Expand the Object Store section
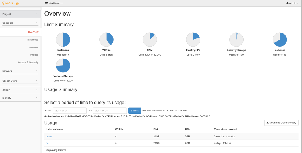 click(x=20, y=81)
